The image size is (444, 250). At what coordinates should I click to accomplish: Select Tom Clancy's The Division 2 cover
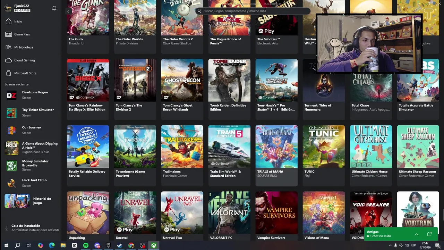(x=135, y=80)
